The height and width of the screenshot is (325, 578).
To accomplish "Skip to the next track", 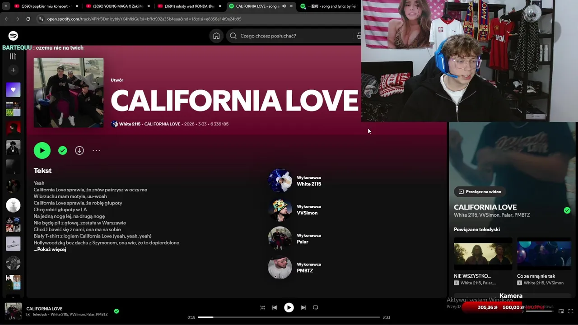I will click(x=303, y=307).
